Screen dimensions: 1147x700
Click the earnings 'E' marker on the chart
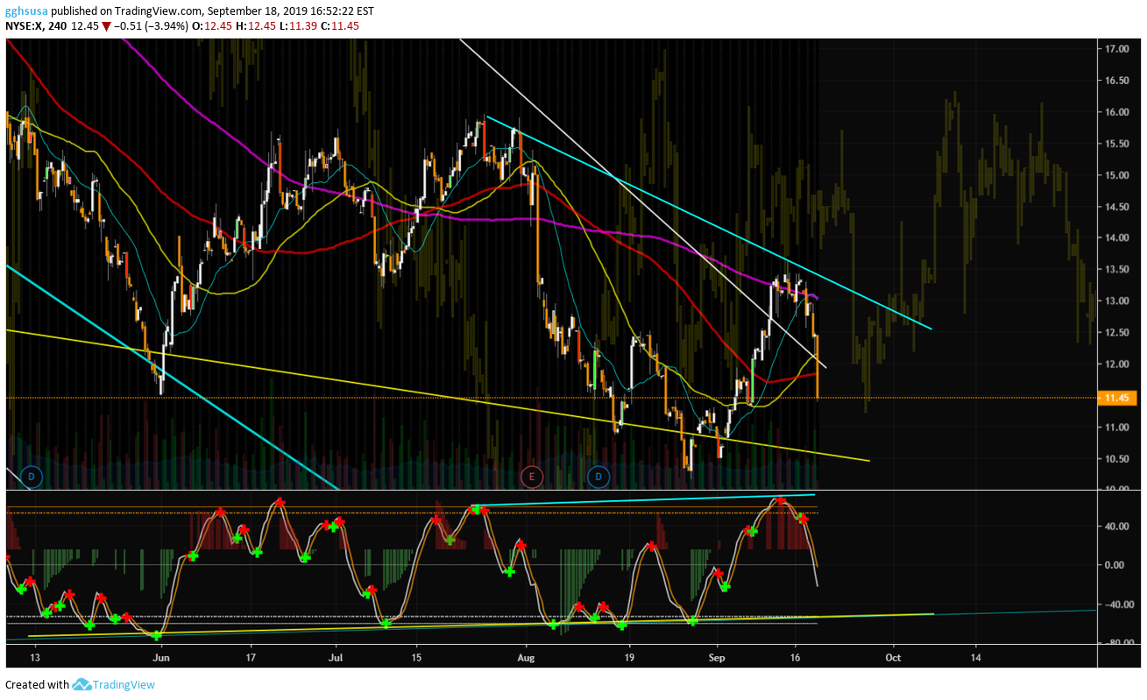coord(531,477)
